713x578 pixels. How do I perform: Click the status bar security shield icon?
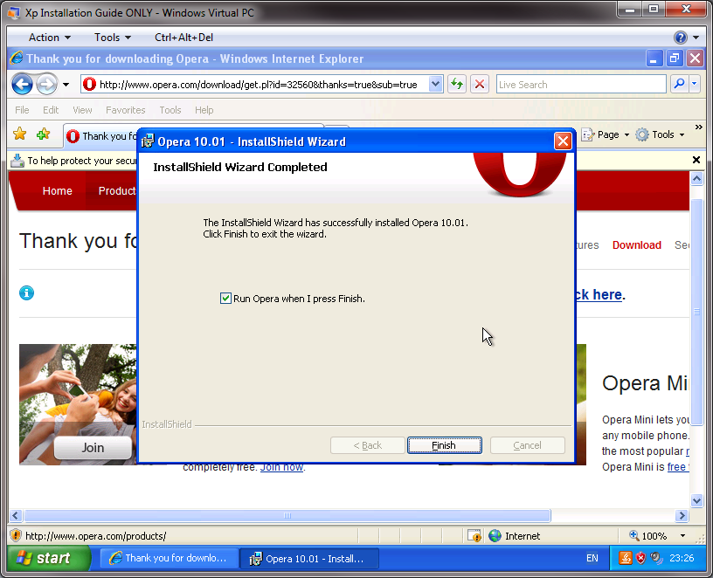16,535
